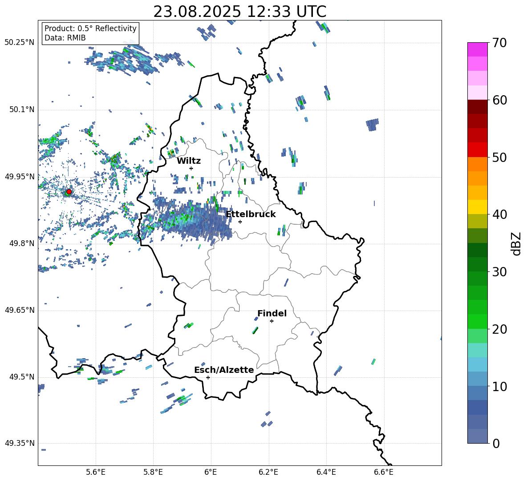
Task: Click the Data: RMIB text
Action: coord(65,38)
